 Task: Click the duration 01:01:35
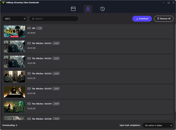click(31, 78)
